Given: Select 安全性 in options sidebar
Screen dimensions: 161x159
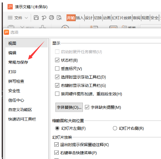Looking at the screenshot, I should point(27,91).
